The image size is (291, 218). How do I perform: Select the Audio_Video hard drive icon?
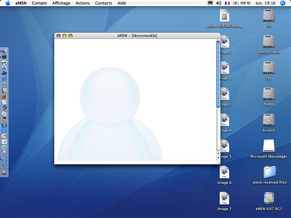(x=268, y=42)
